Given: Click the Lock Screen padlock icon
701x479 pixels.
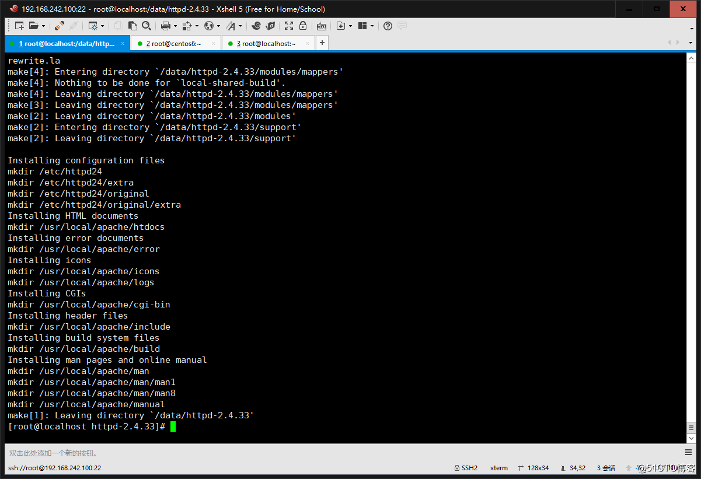Looking at the screenshot, I should tap(303, 26).
